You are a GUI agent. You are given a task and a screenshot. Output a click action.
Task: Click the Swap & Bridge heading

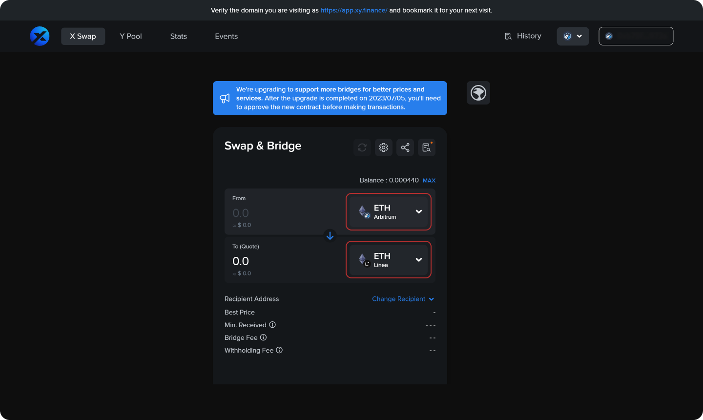pyautogui.click(x=263, y=146)
